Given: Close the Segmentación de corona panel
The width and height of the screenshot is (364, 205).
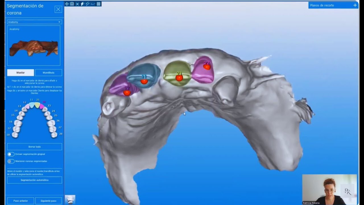Looking at the screenshot, I should pos(58,9).
